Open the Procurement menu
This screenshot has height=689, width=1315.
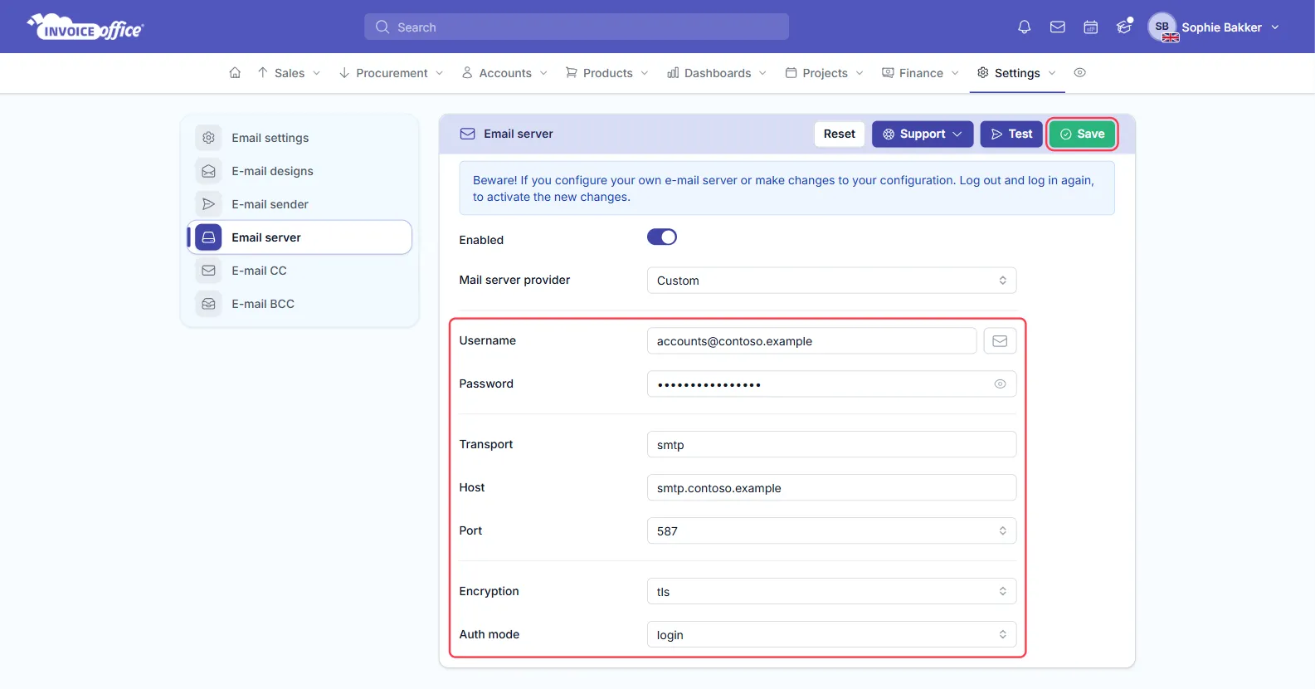pyautogui.click(x=391, y=73)
